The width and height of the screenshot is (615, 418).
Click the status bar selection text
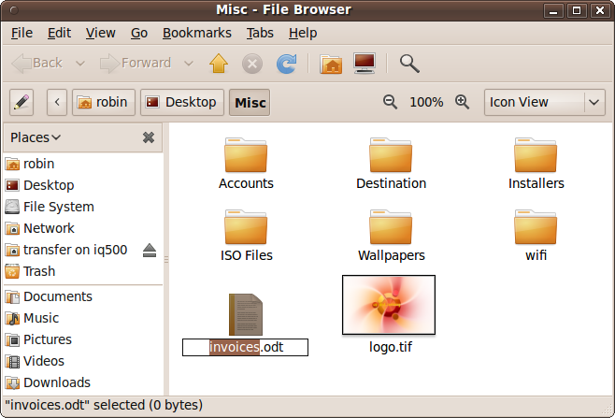click(x=104, y=405)
